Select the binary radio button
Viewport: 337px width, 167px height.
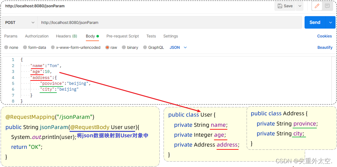pos(124,48)
